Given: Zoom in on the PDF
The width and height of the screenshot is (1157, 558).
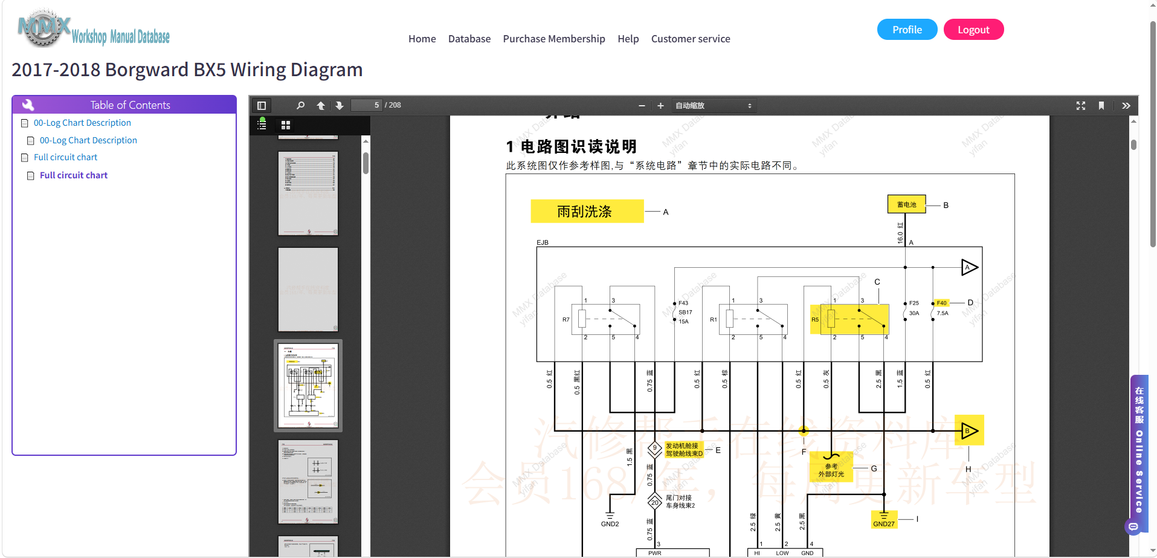Looking at the screenshot, I should [660, 106].
